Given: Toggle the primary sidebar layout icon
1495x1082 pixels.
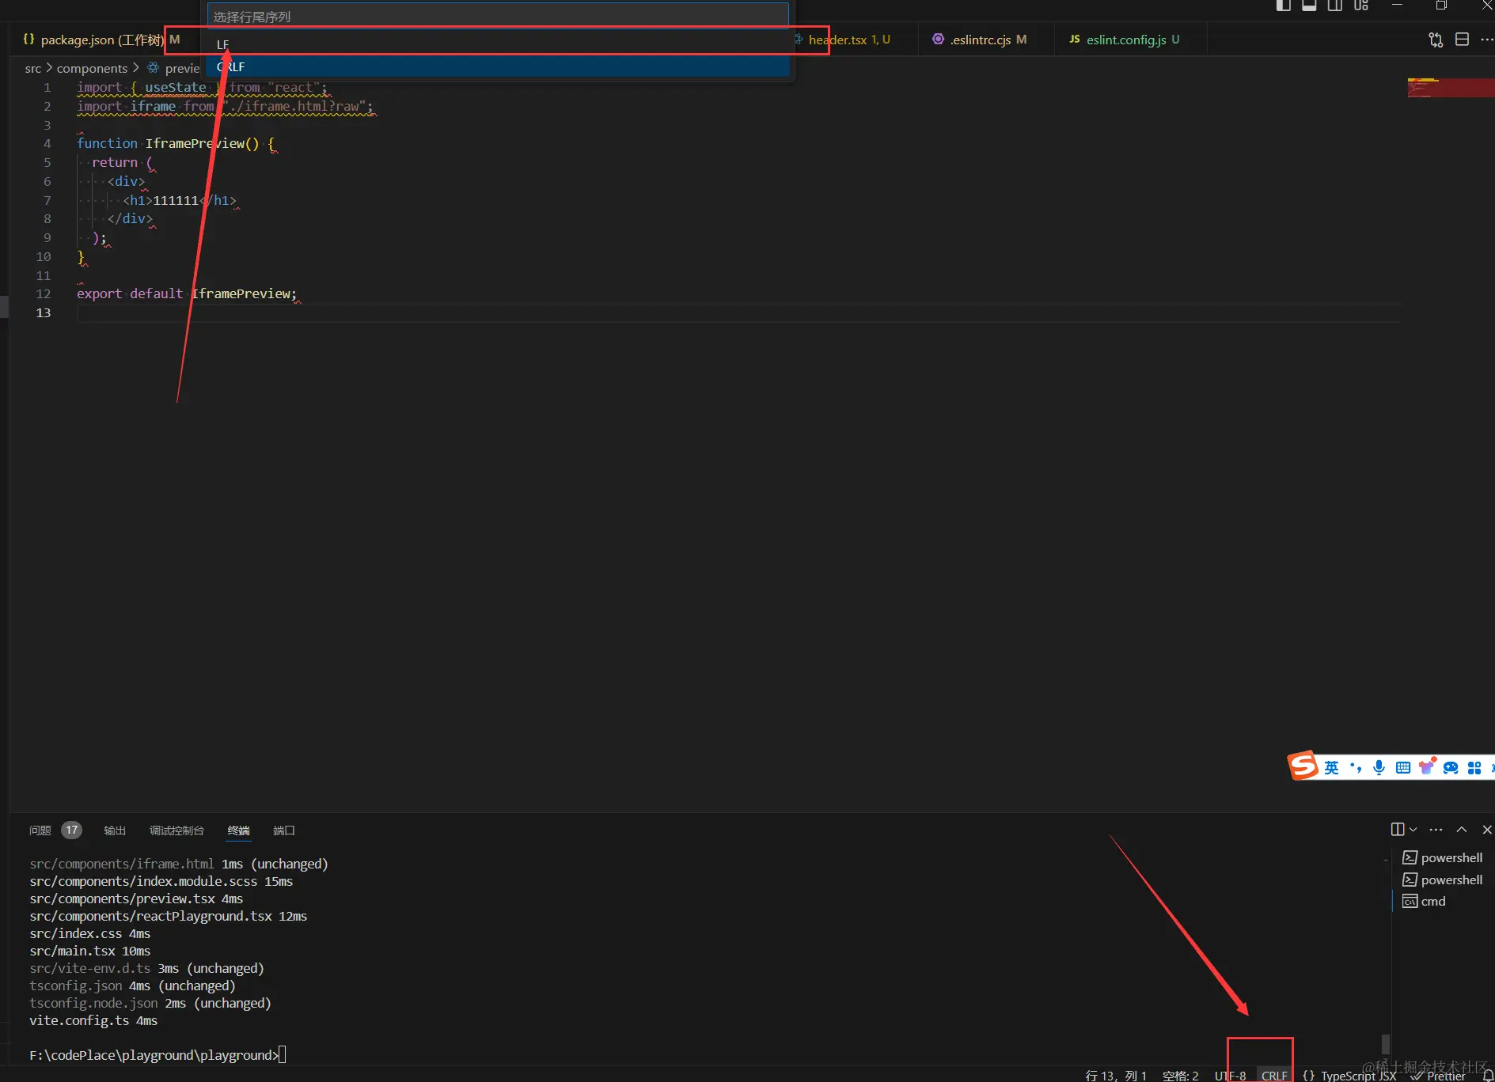Looking at the screenshot, I should coord(1284,6).
